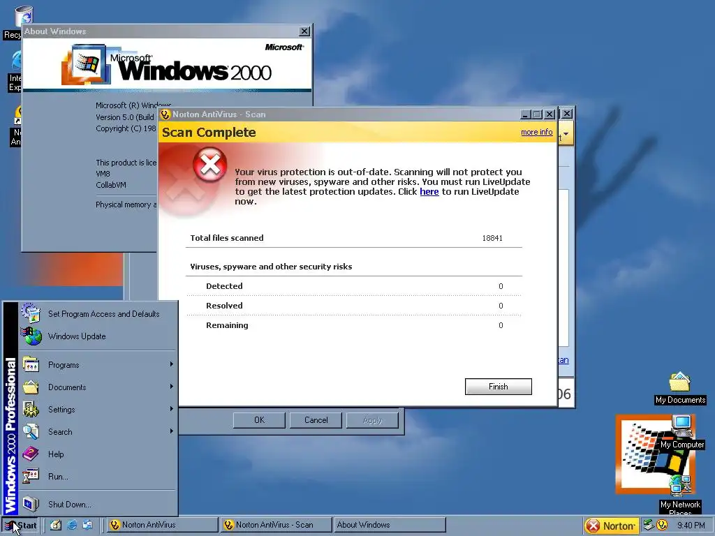Close the About Windows dialog

point(304,31)
